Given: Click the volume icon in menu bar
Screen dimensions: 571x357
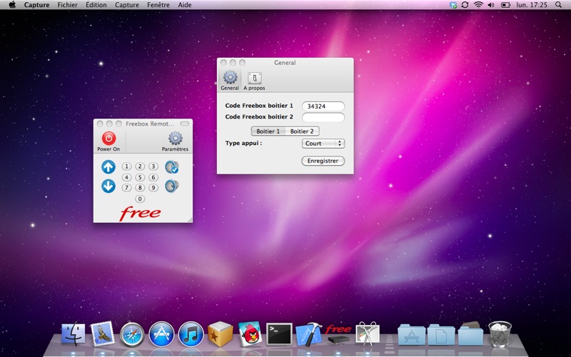Looking at the screenshot, I should (x=491, y=5).
